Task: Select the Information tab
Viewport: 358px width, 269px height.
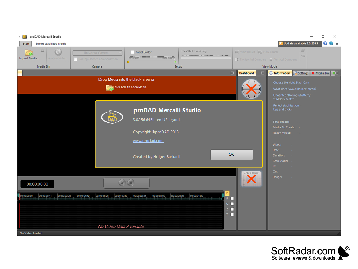Action: 280,73
